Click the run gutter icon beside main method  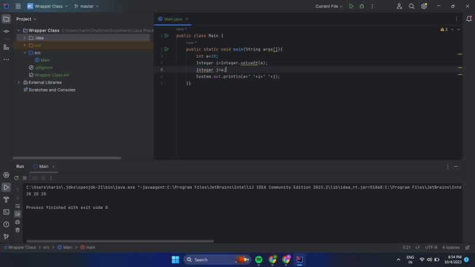pyautogui.click(x=167, y=49)
